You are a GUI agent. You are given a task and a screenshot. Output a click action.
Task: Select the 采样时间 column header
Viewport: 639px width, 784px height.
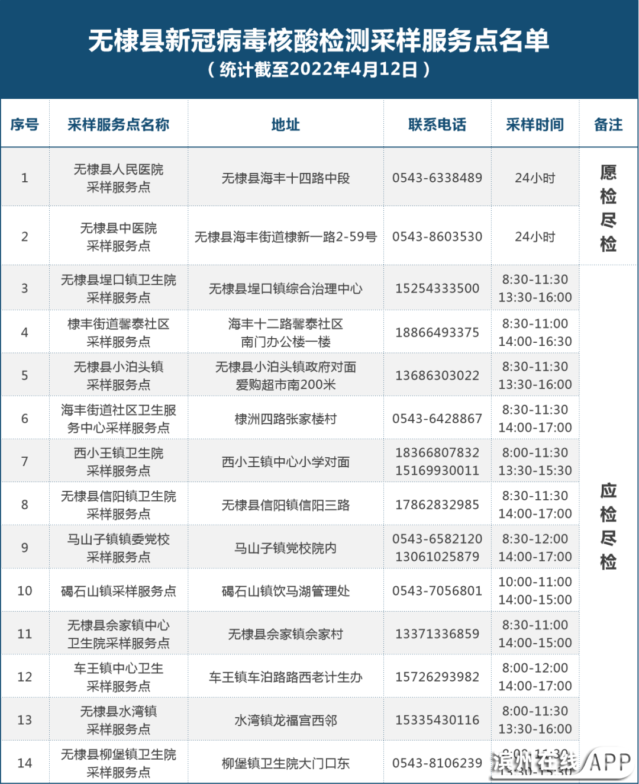click(x=534, y=124)
